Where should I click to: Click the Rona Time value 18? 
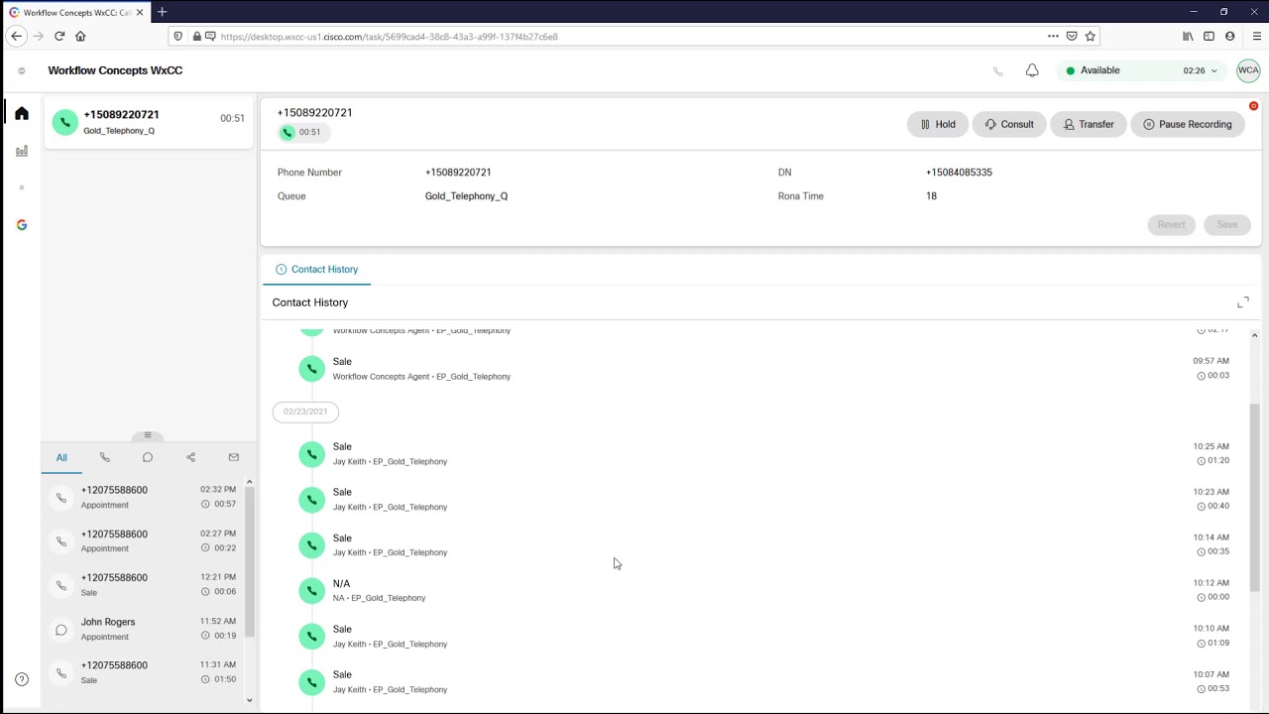pyautogui.click(x=931, y=196)
